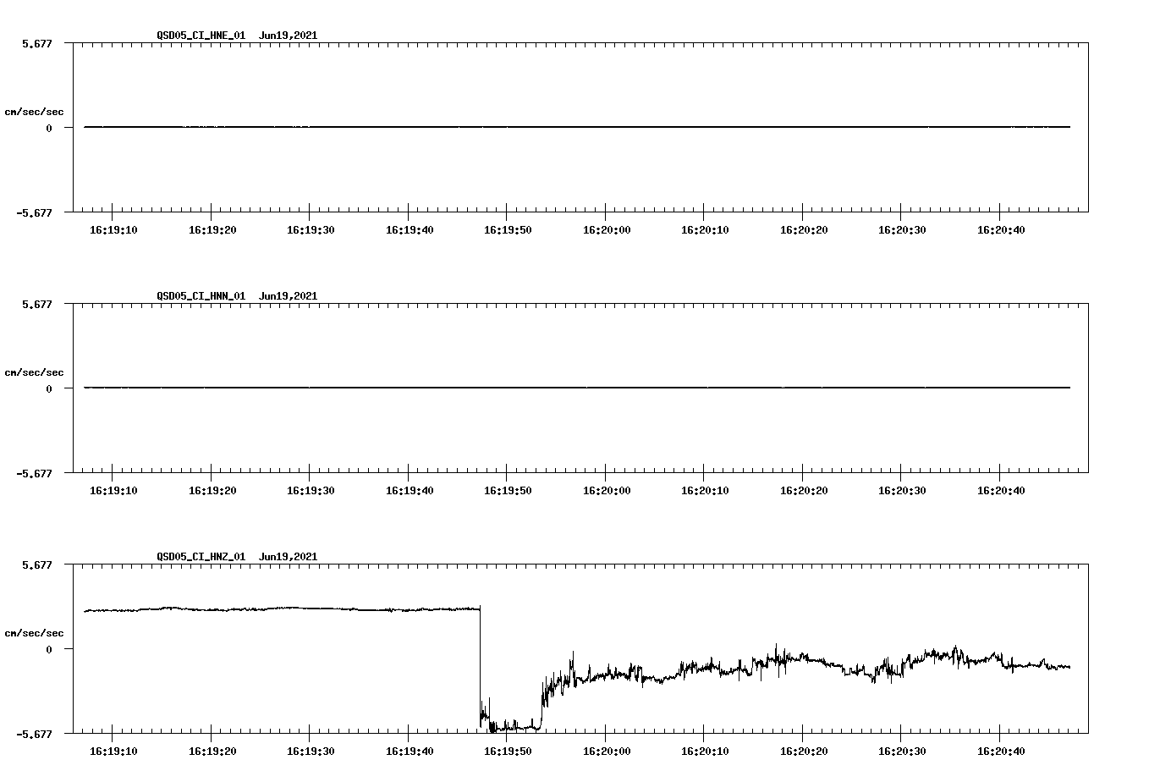Click the cm/sec/sec label of HNZ plot
The height and width of the screenshot is (782, 1149).
coord(34,633)
